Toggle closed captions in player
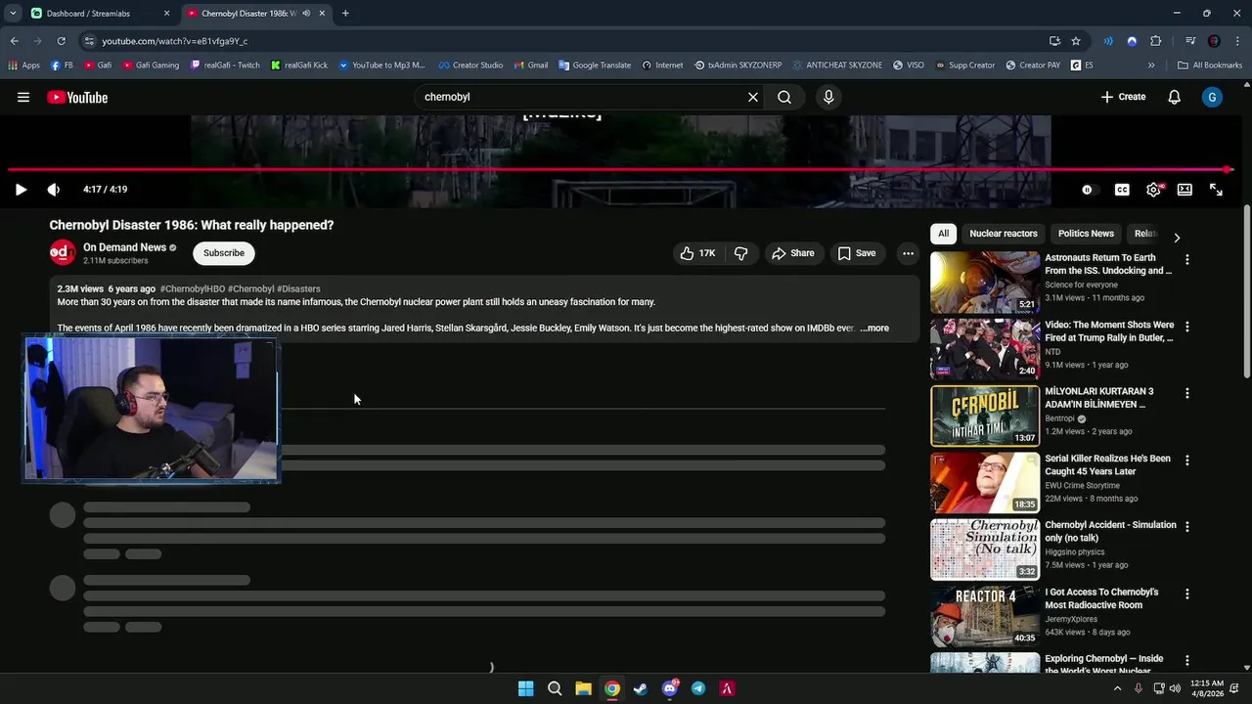The width and height of the screenshot is (1252, 704). click(x=1122, y=190)
